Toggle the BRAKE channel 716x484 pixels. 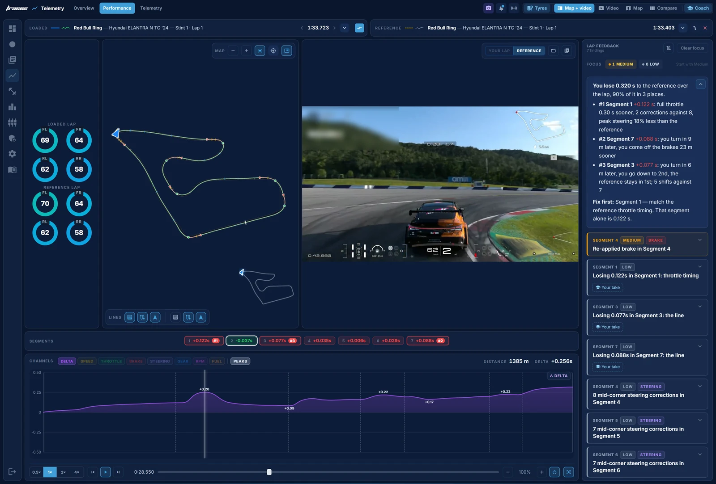136,361
